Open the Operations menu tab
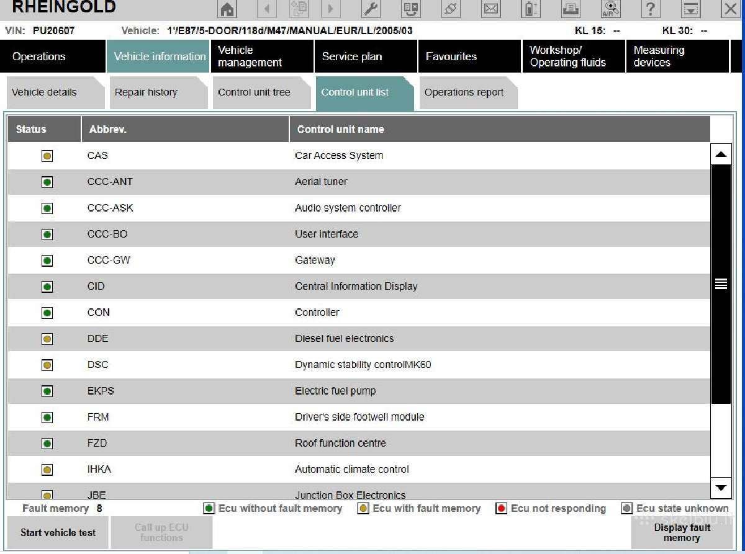The height and width of the screenshot is (554, 745). pos(53,56)
